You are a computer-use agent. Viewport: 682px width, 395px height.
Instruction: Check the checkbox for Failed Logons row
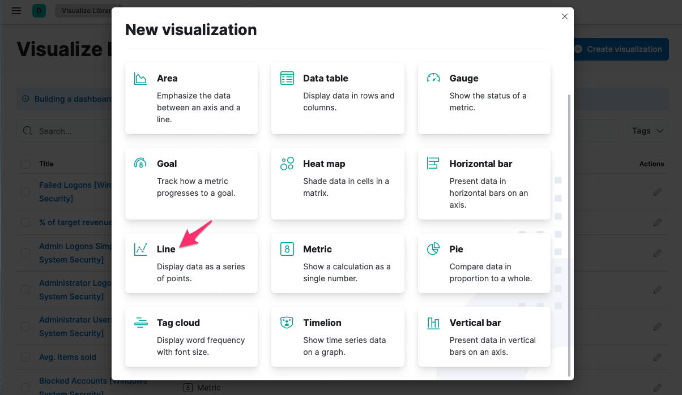pyautogui.click(x=25, y=191)
